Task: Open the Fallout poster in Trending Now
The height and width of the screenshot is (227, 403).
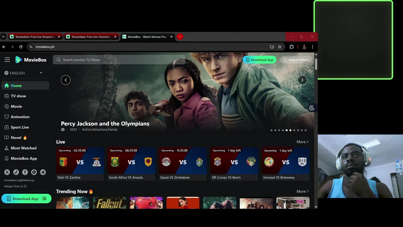Action: (x=109, y=203)
